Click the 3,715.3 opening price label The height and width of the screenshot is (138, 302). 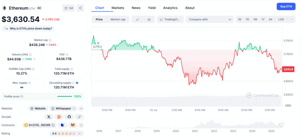[97, 47]
